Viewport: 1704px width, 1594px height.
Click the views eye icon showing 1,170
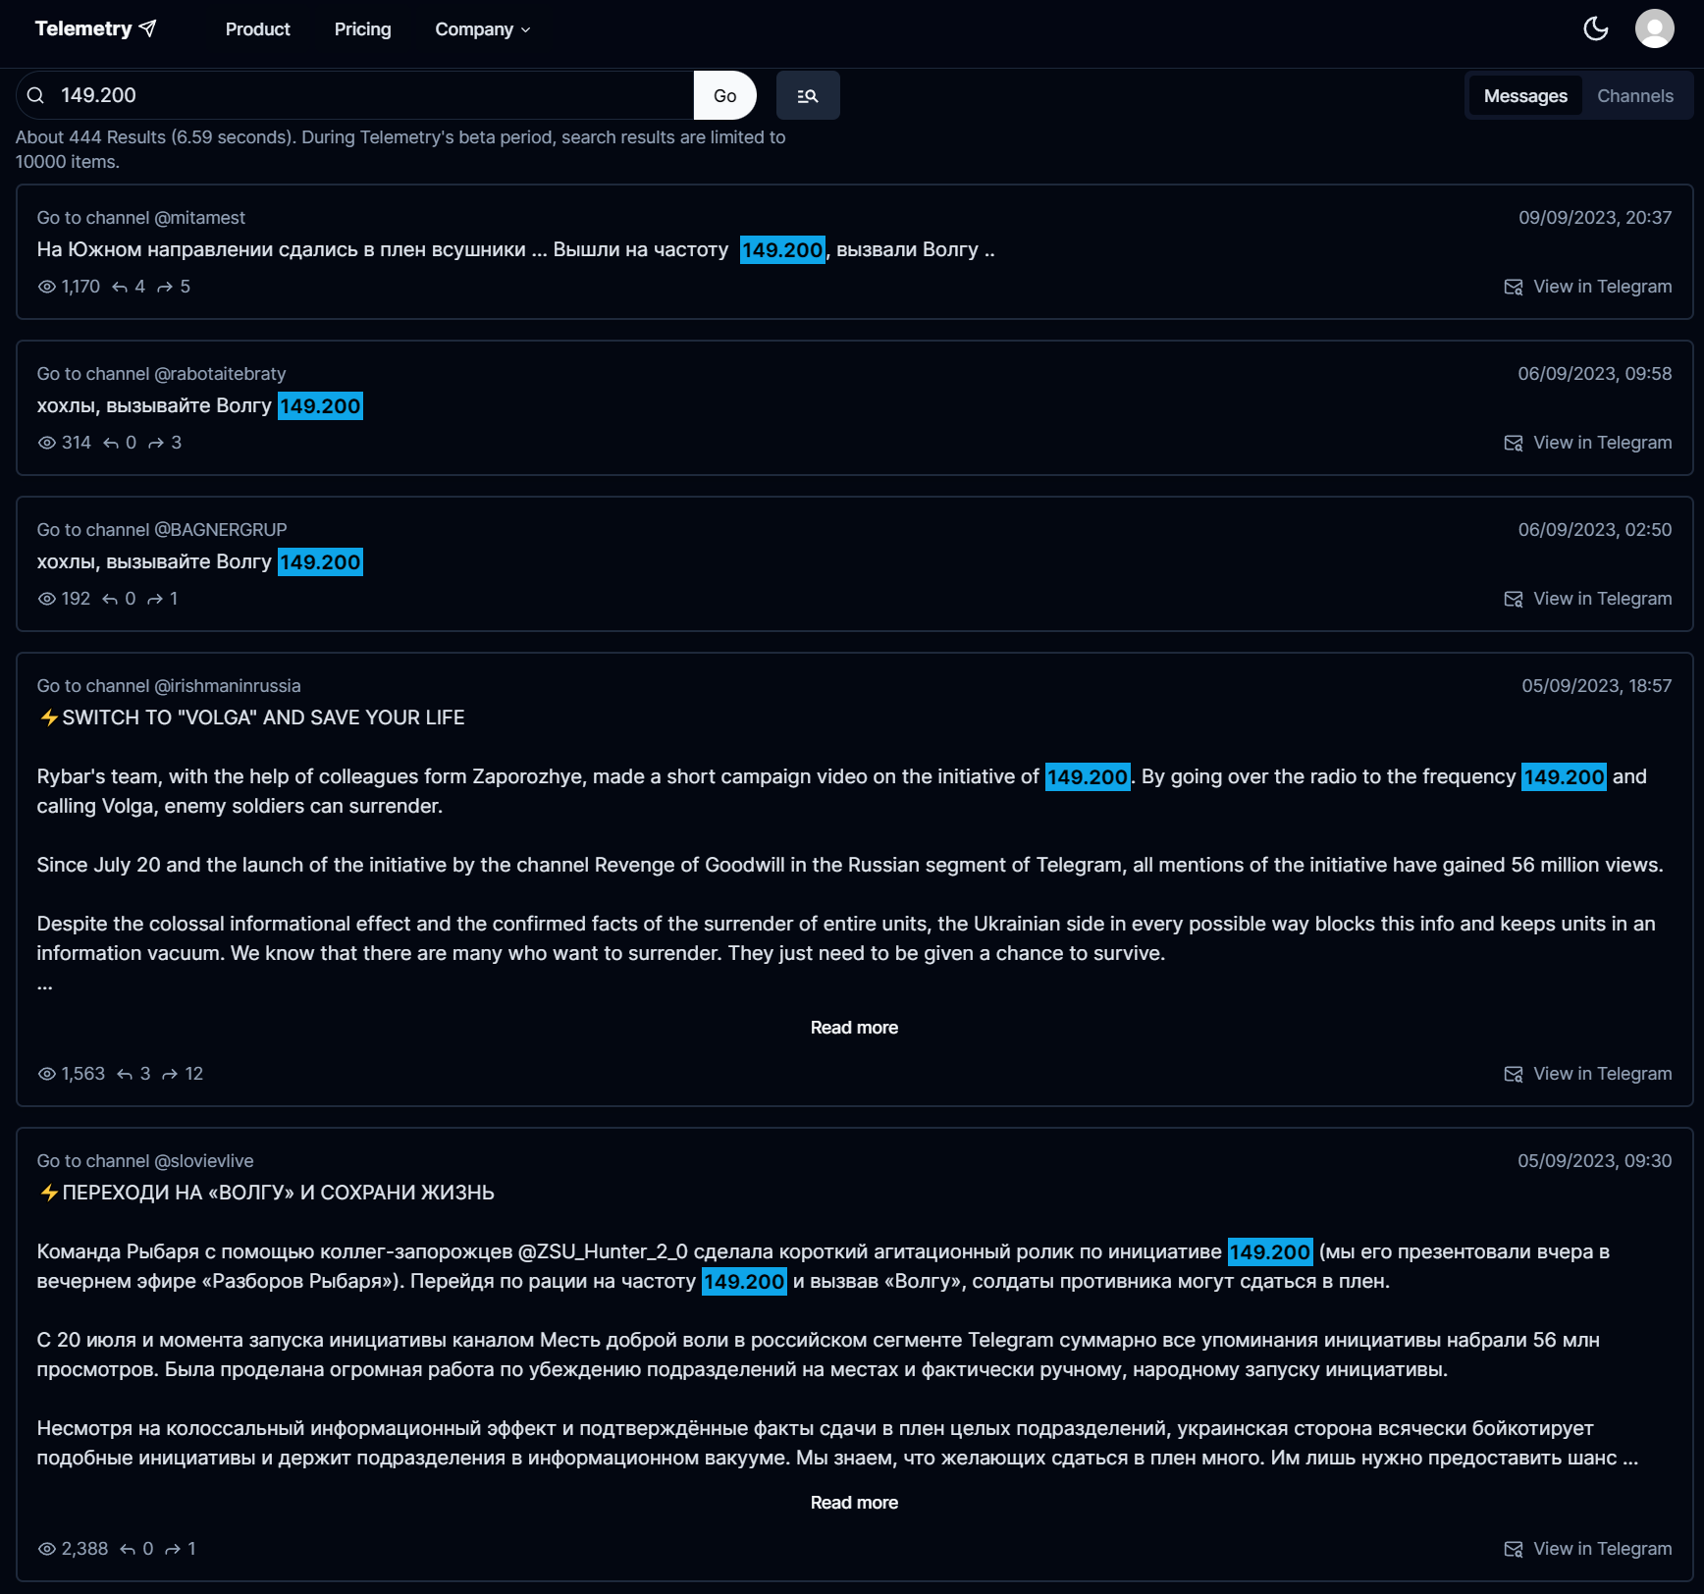(46, 286)
